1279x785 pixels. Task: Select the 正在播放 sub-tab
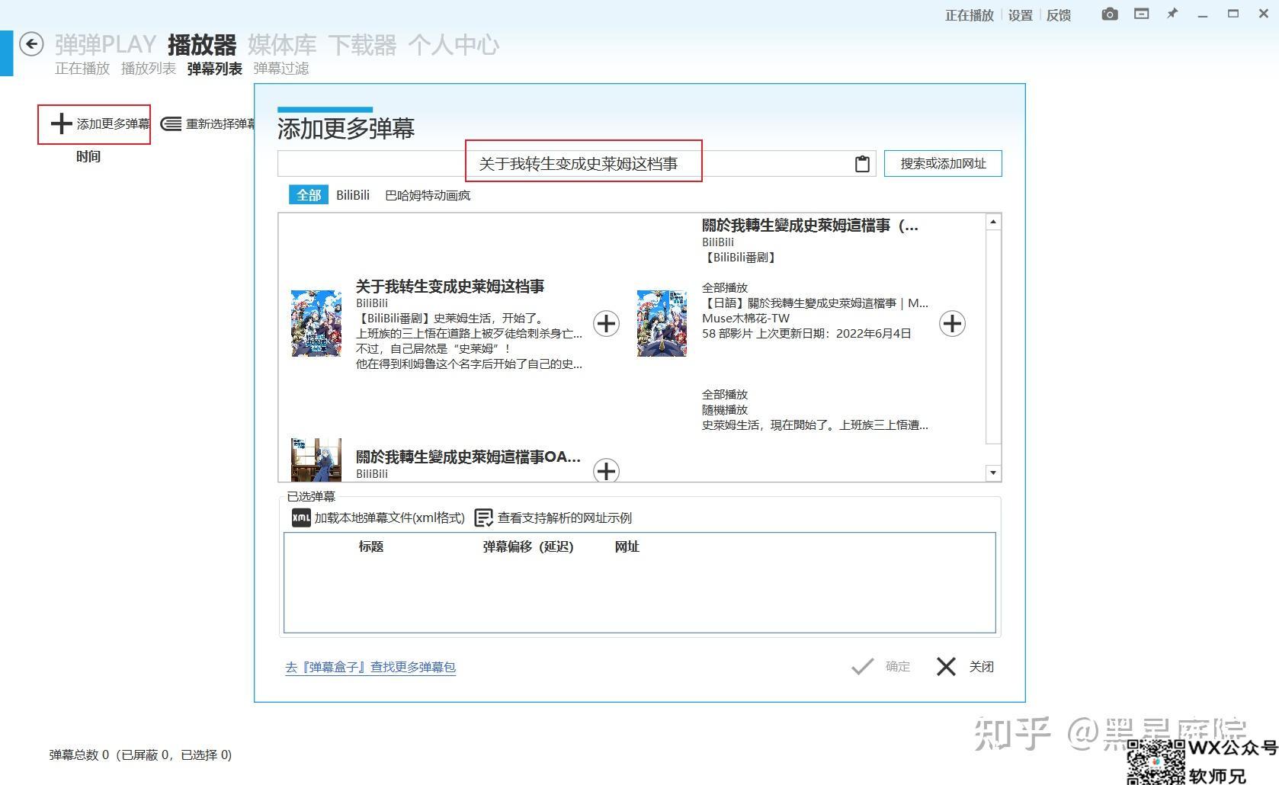tap(82, 69)
